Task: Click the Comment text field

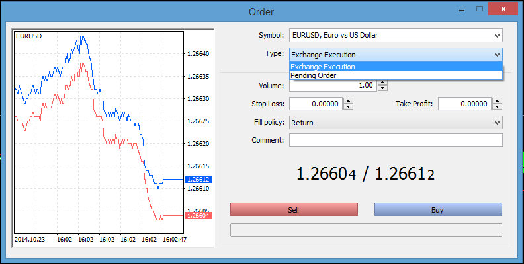Action: (x=396, y=140)
